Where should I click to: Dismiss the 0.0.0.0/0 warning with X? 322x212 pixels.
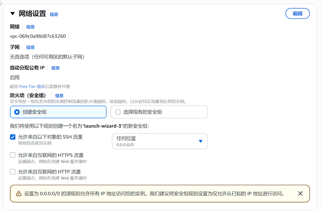click(300, 193)
